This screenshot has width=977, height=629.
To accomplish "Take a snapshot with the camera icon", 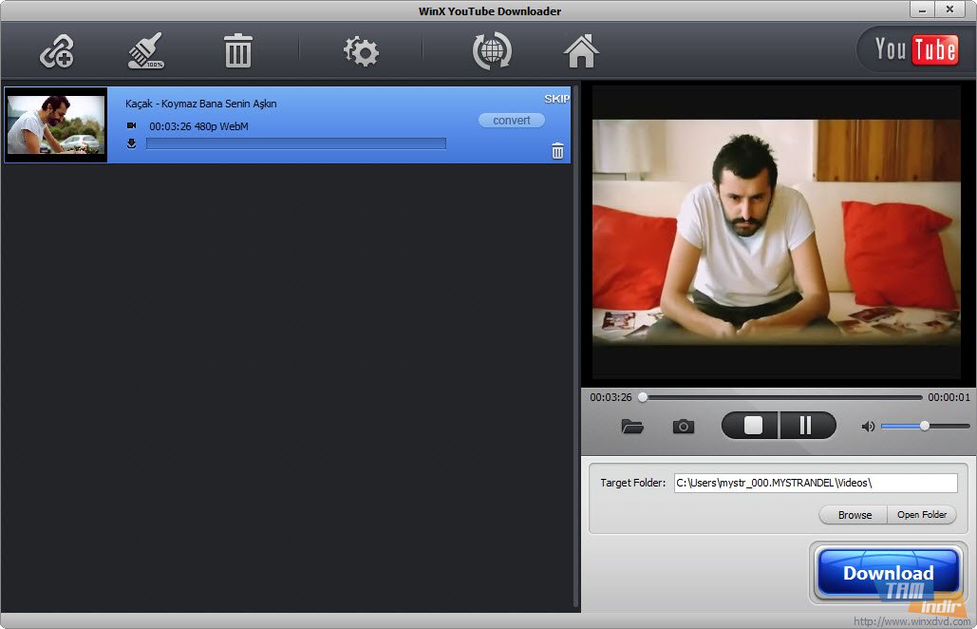I will click(684, 427).
